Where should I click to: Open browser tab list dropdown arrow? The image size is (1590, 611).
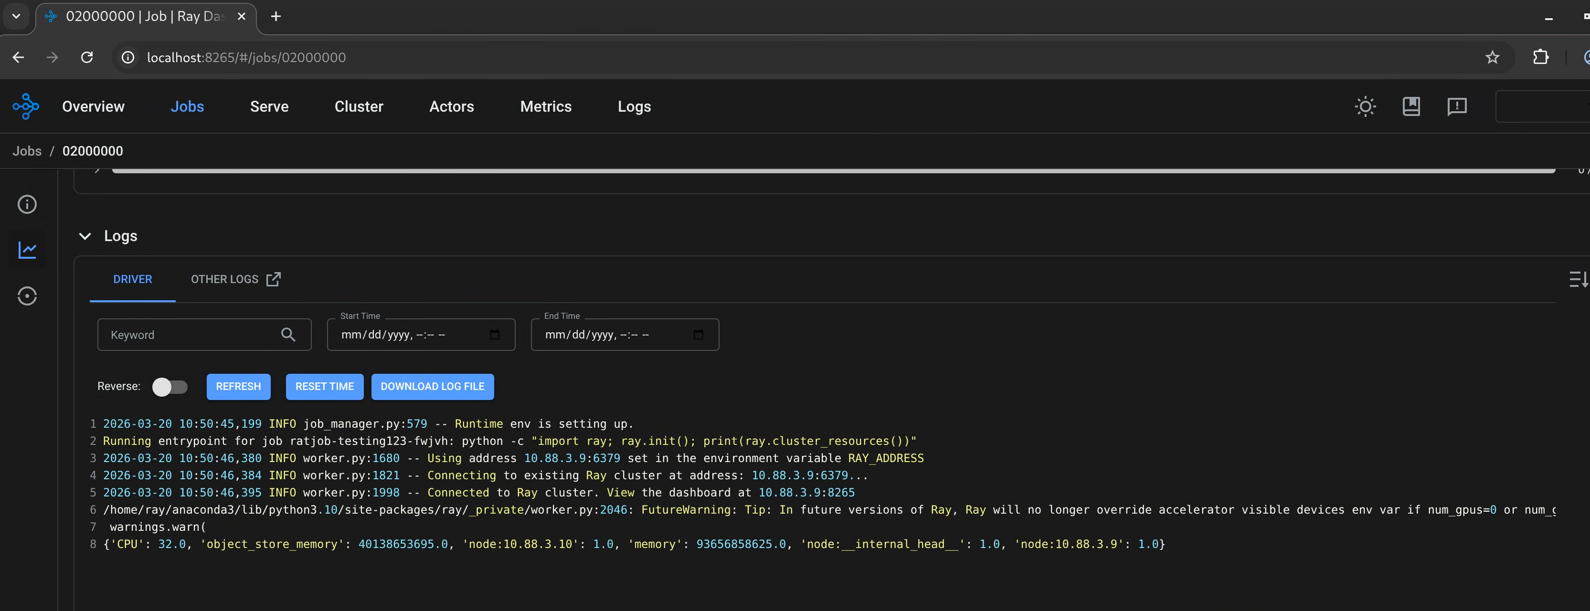(x=17, y=16)
